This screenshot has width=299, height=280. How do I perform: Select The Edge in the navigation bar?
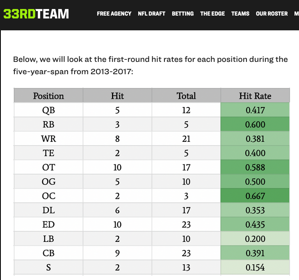[212, 14]
